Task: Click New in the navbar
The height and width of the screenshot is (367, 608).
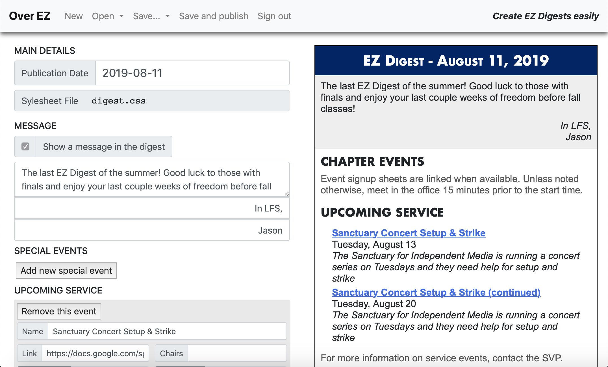Action: [74, 16]
